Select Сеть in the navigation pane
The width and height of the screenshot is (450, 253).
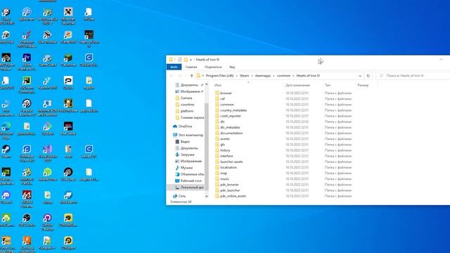179,196
